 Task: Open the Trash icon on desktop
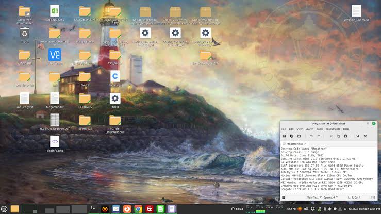pos(24,34)
